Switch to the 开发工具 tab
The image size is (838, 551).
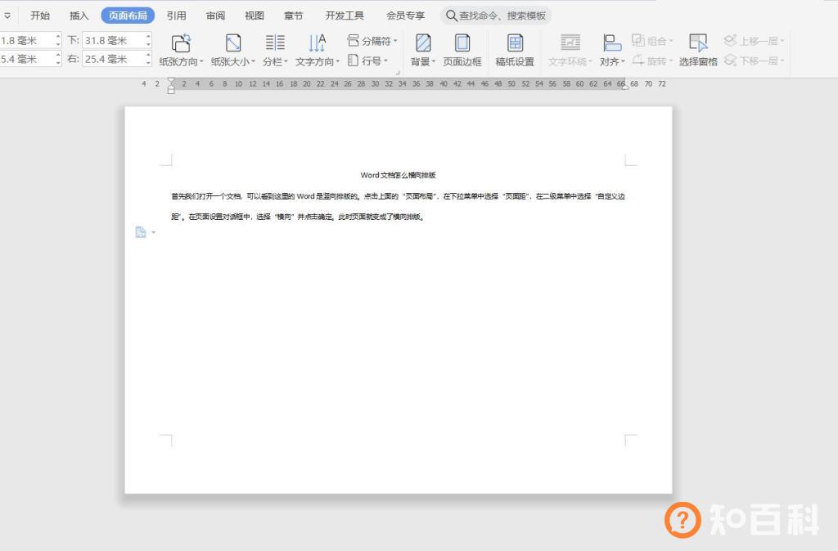pyautogui.click(x=345, y=16)
